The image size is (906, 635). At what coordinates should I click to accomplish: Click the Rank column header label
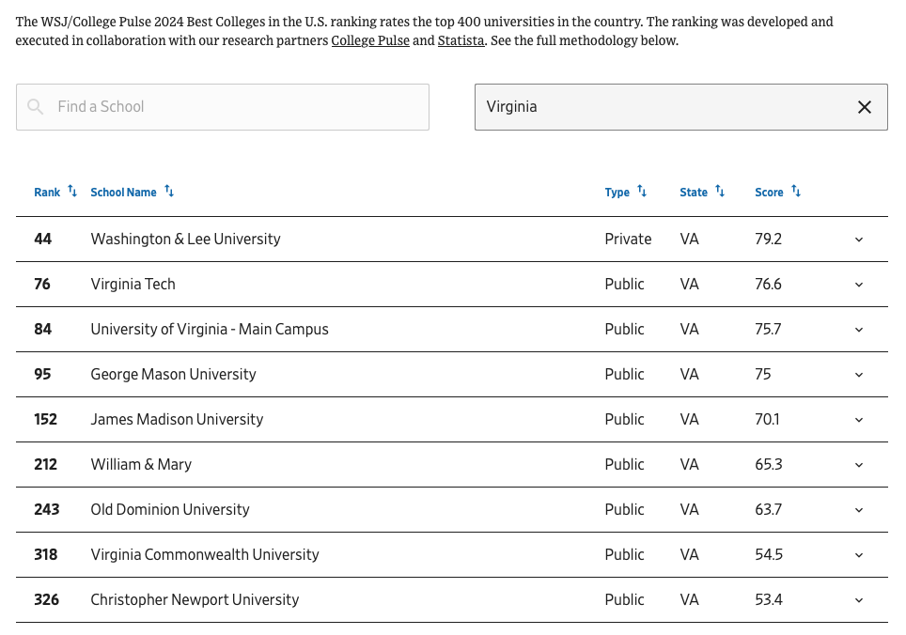pos(47,193)
